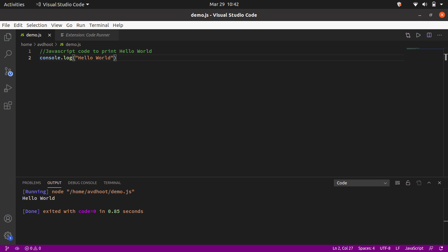
Task: Open the Extensions view
Action: [x=8, y=105]
